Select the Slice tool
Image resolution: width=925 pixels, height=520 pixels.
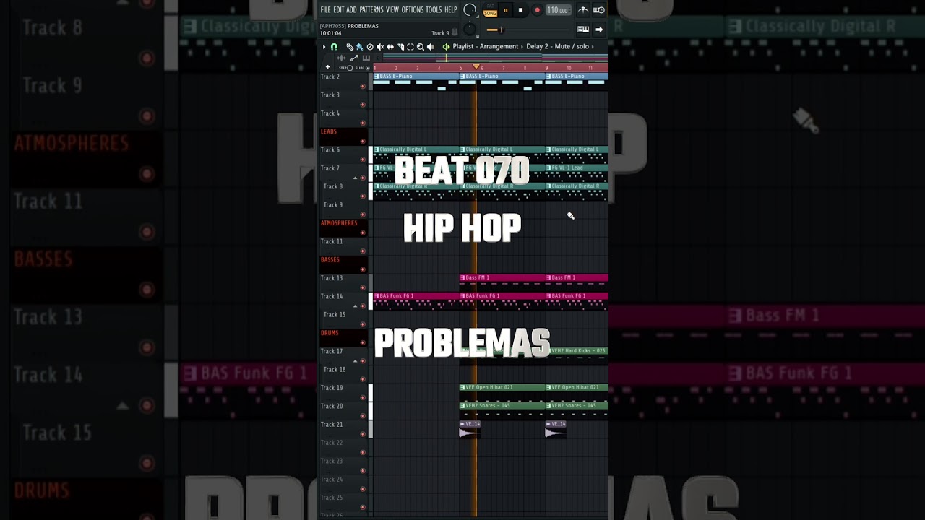click(x=400, y=47)
